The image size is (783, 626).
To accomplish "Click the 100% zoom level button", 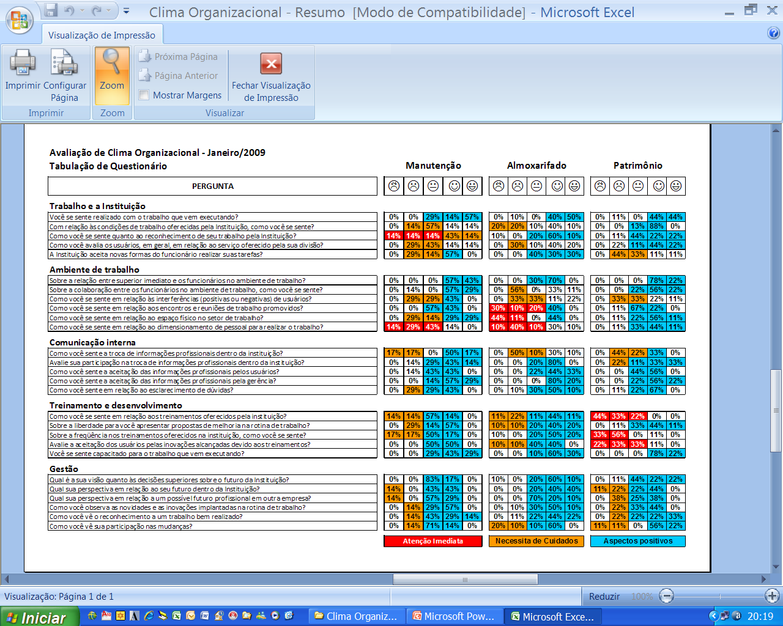I will point(642,596).
